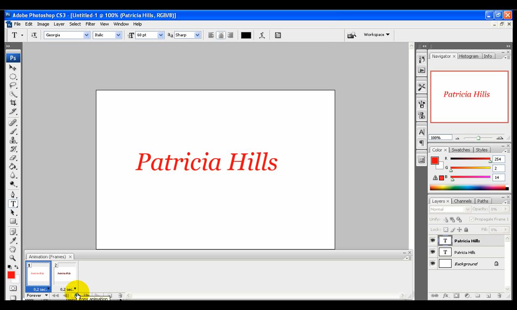Select the Blur tool
The width and height of the screenshot is (517, 310).
coord(13,175)
